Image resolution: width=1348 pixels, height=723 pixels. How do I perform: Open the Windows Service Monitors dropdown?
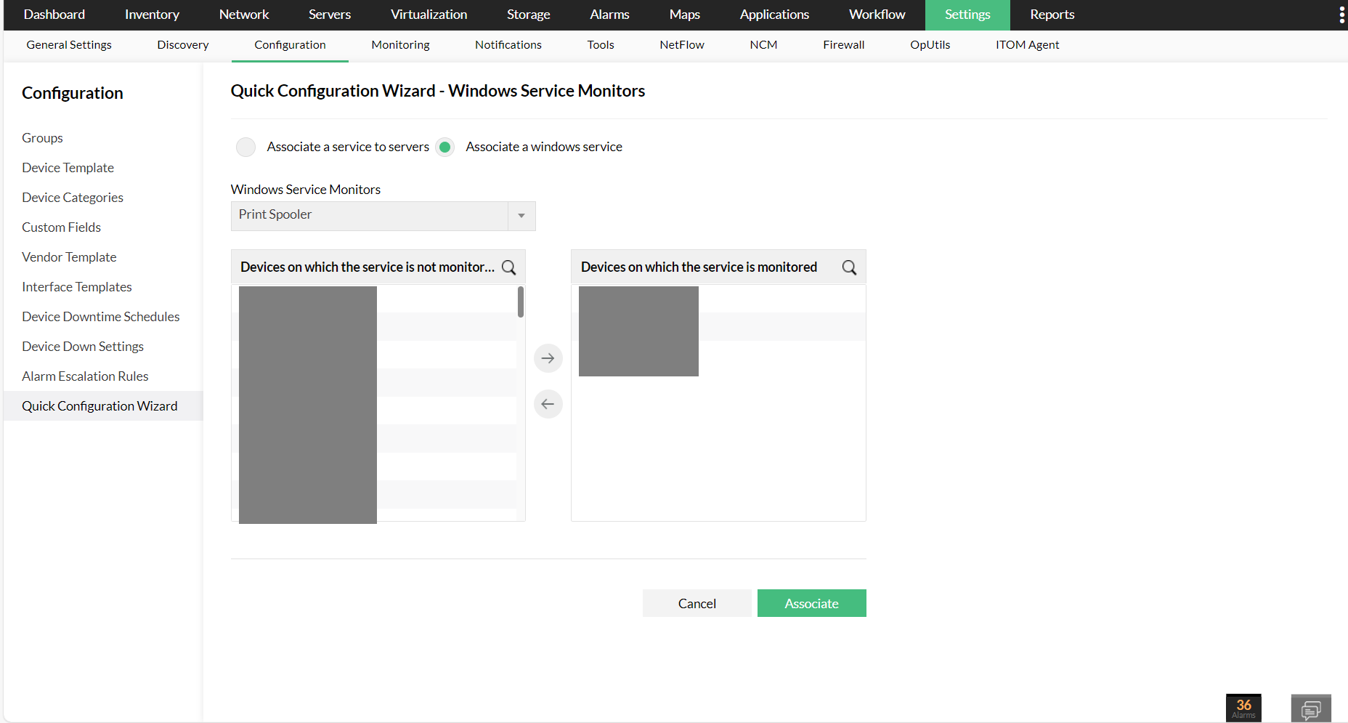coord(383,216)
